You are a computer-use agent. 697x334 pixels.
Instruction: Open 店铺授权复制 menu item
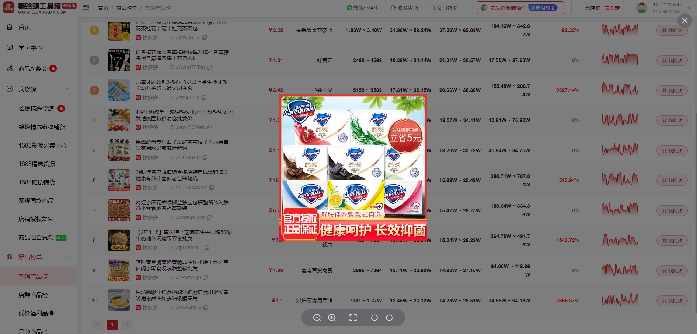tap(36, 219)
